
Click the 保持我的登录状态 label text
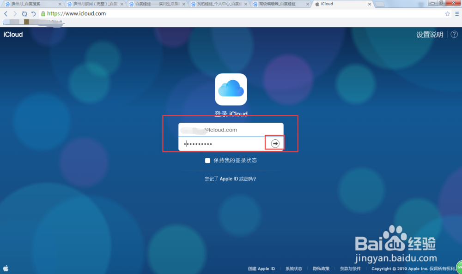(x=235, y=161)
